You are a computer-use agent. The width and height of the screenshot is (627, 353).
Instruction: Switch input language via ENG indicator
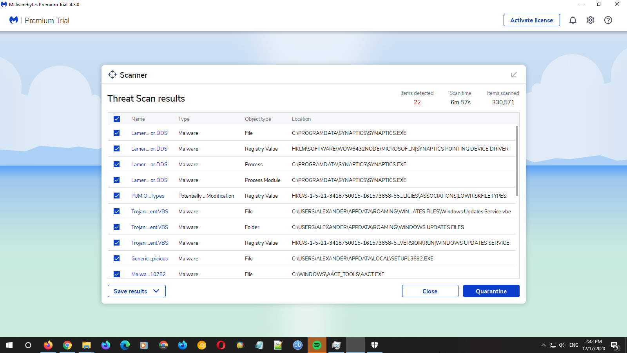[x=574, y=345]
